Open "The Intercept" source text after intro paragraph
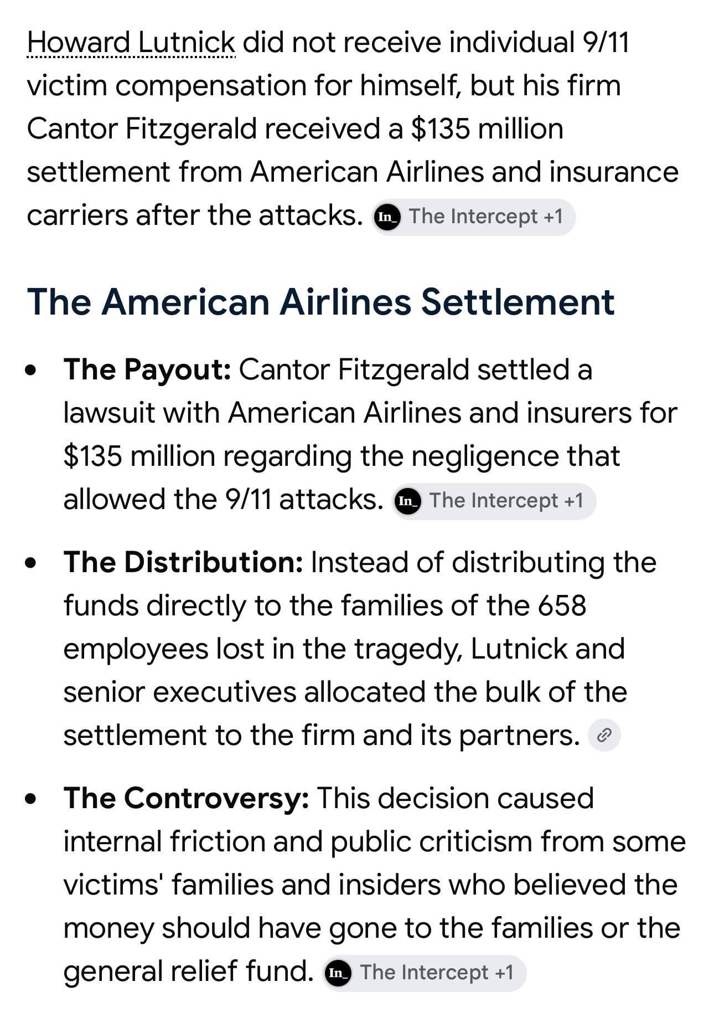 pos(473,217)
